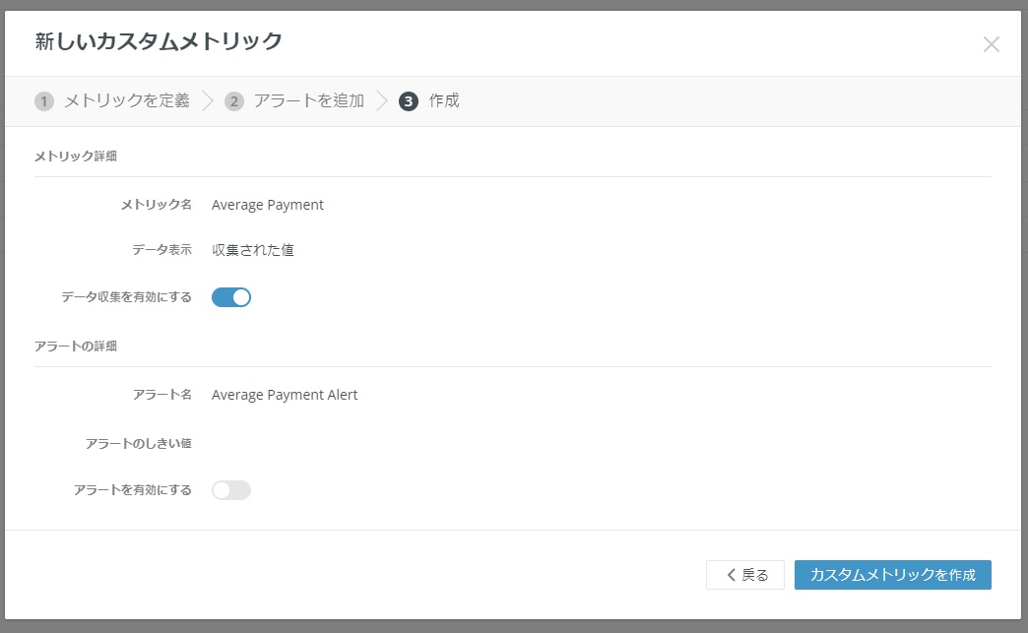Click the step 1 number circle
Viewport: 1028px width, 633px height.
(x=44, y=101)
